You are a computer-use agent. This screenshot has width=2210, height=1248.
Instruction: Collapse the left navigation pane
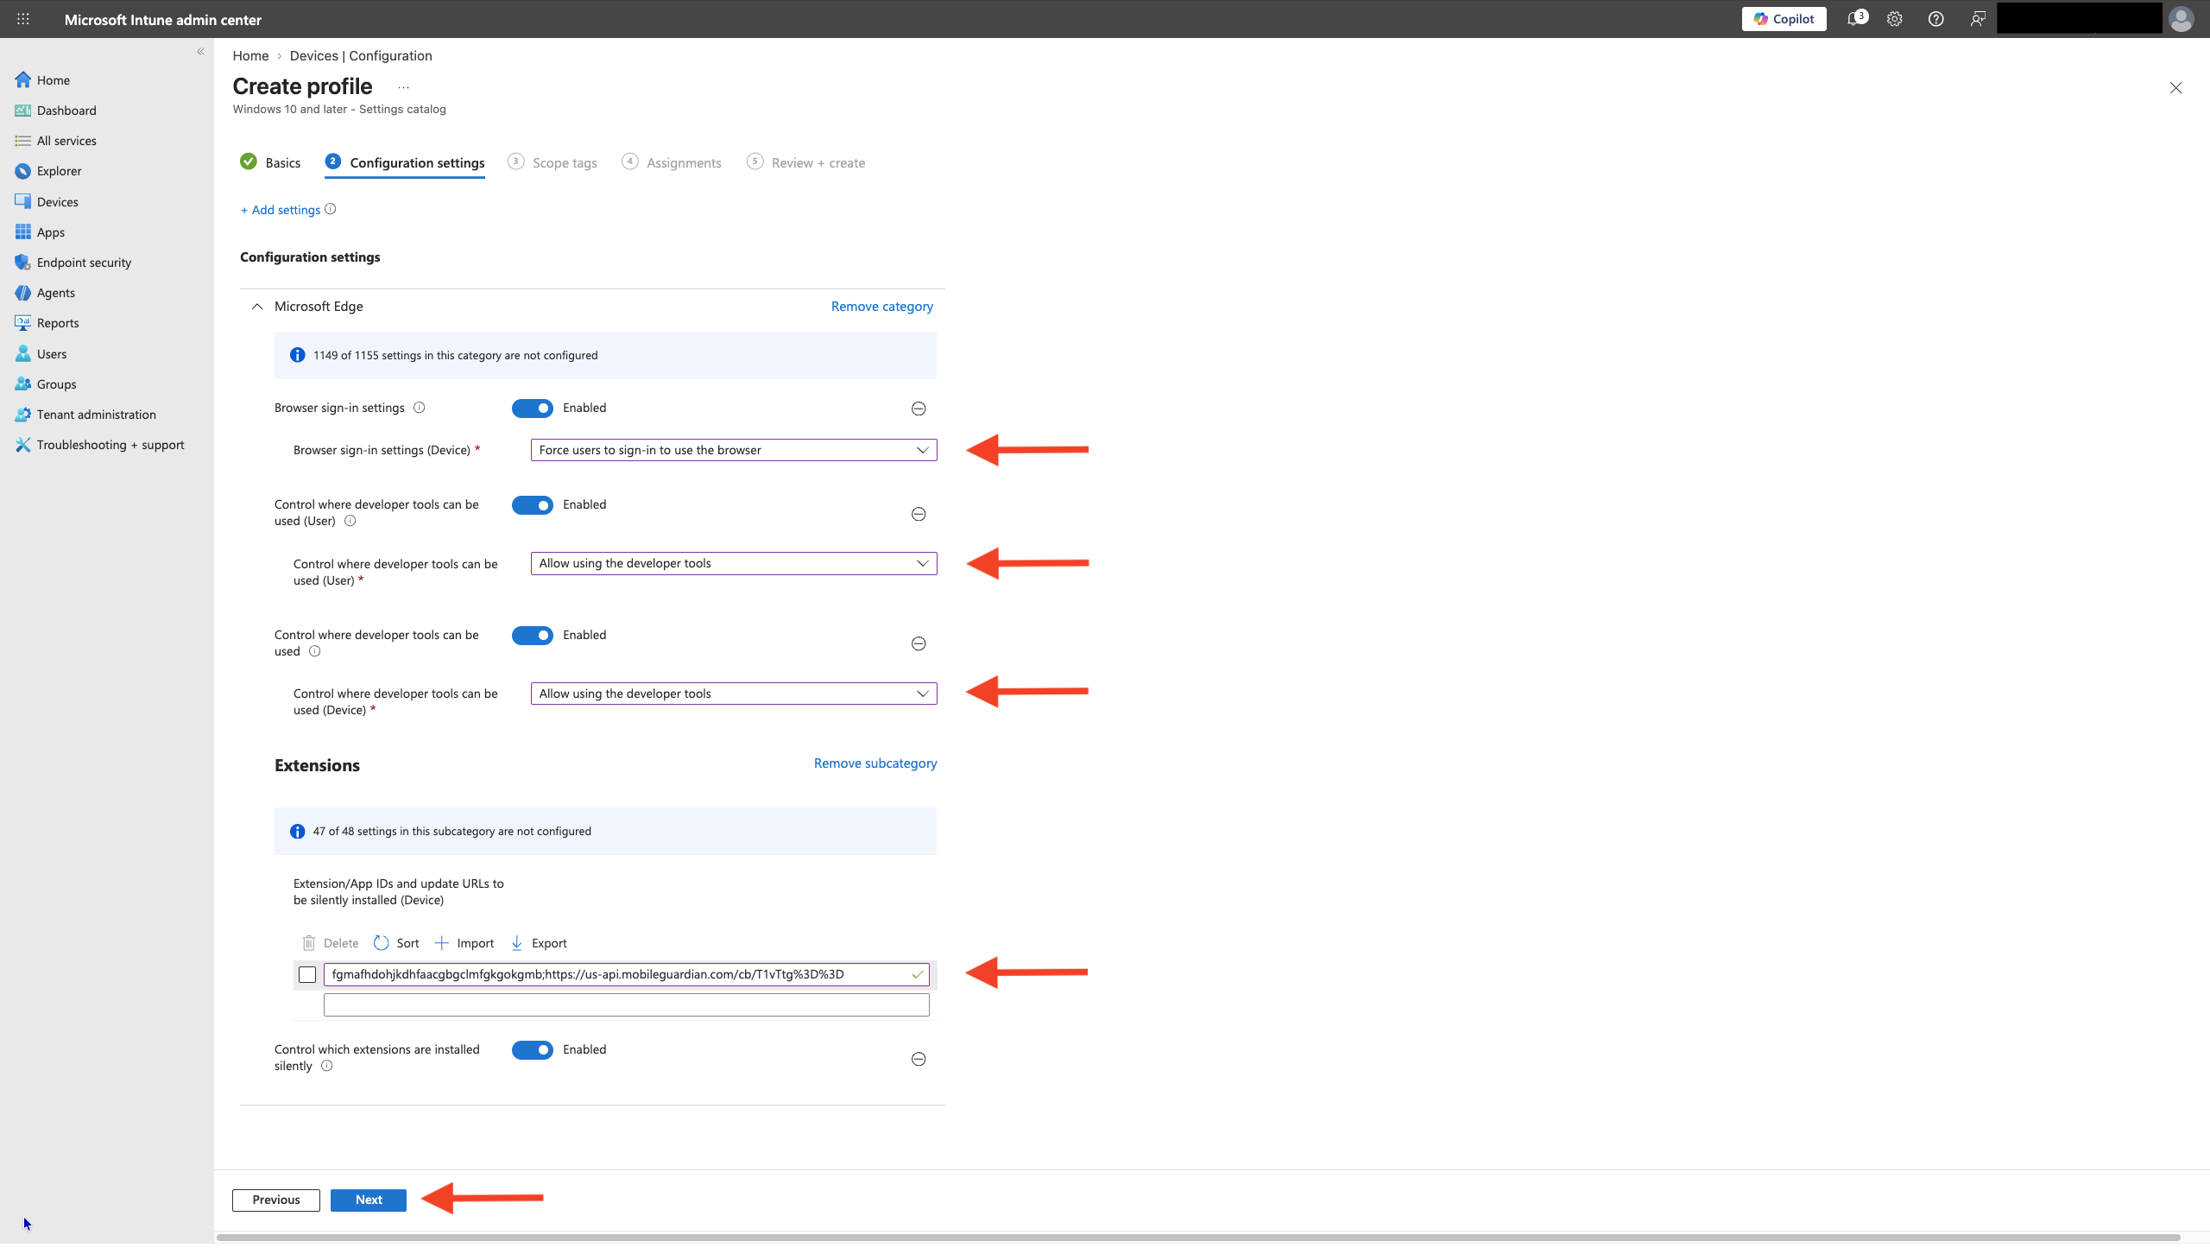click(200, 52)
